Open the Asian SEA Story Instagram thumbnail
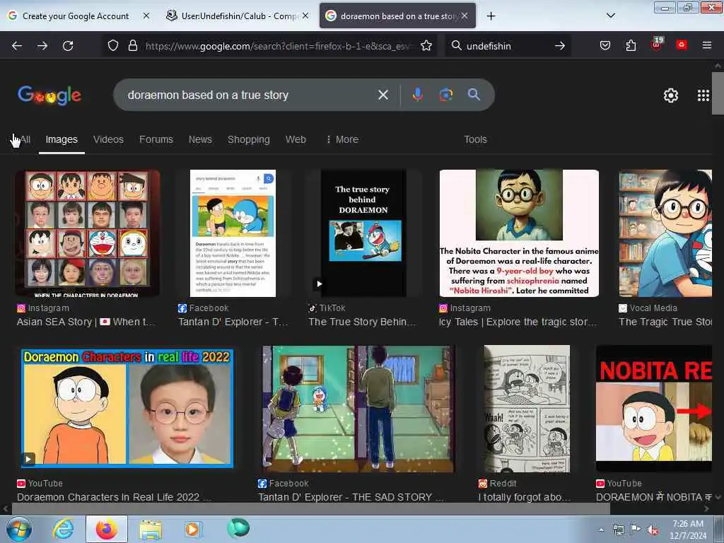Screen dimensions: 724x543 point(88,233)
